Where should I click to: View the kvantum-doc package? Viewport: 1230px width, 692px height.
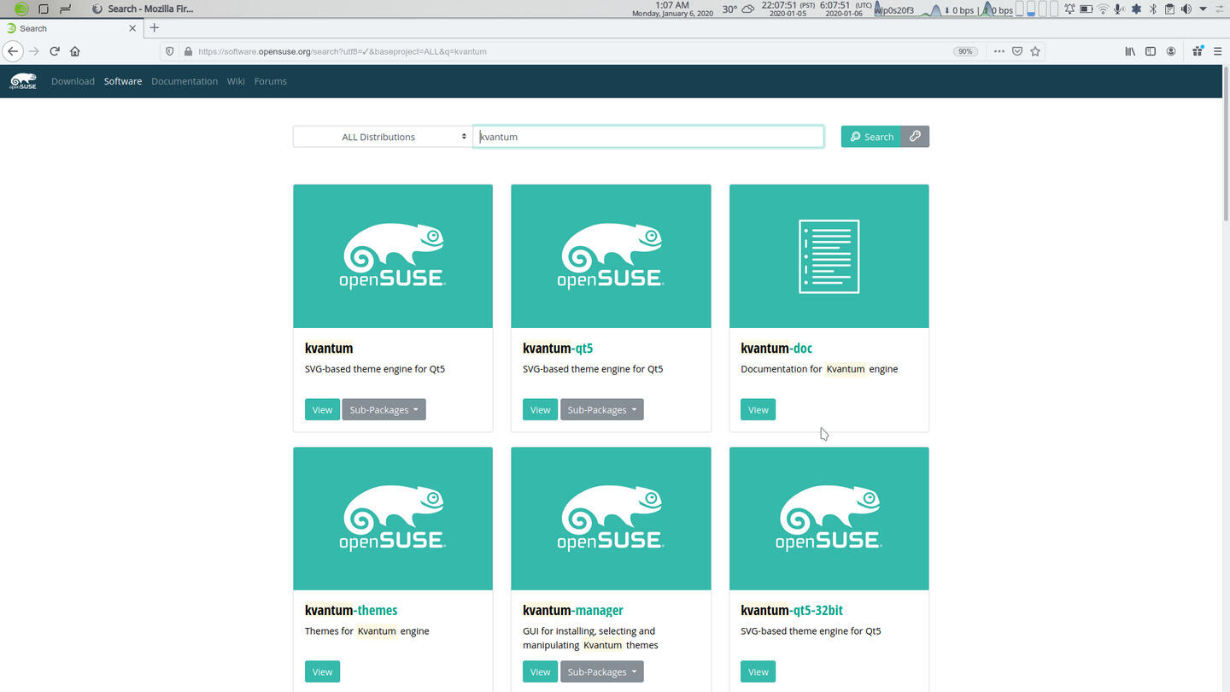[x=758, y=410]
